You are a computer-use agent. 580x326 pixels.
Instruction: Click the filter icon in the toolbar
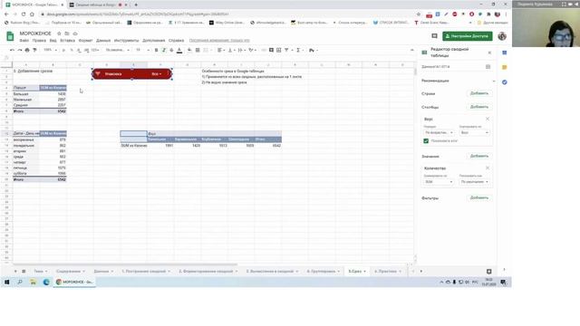[x=286, y=50]
